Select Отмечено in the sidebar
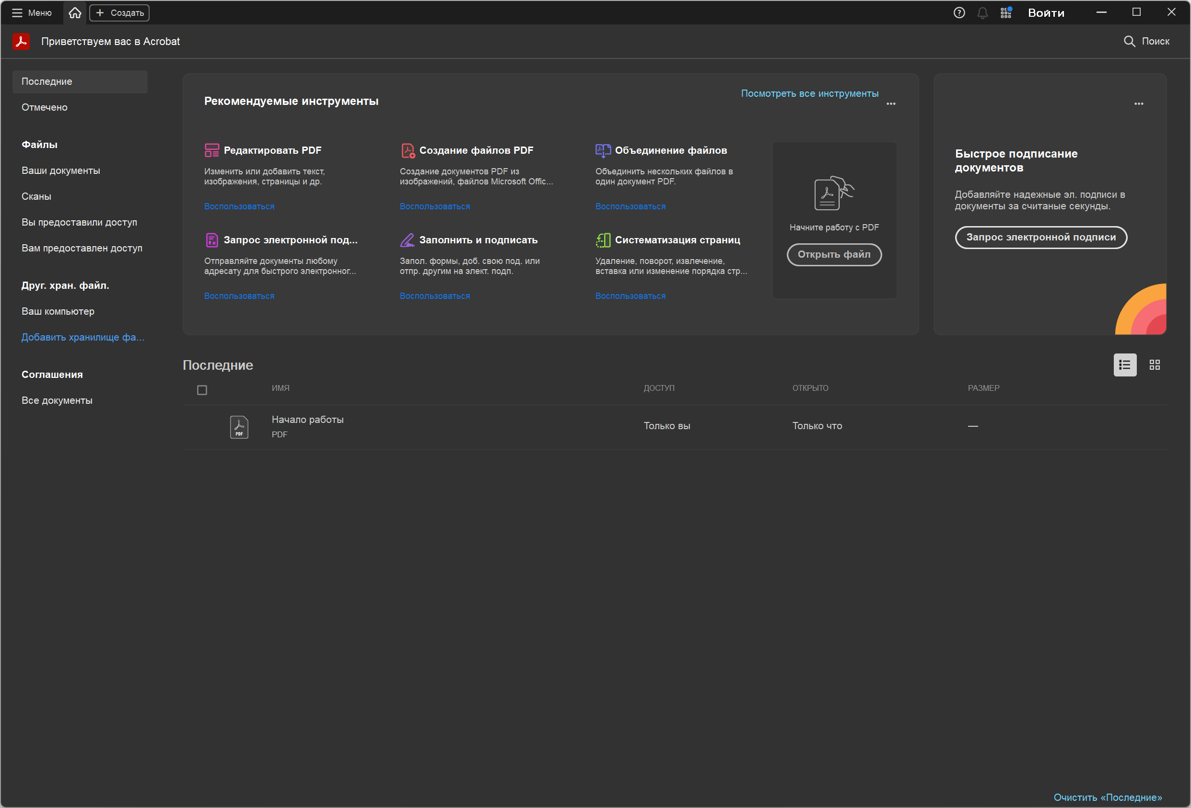The image size is (1191, 808). point(45,108)
